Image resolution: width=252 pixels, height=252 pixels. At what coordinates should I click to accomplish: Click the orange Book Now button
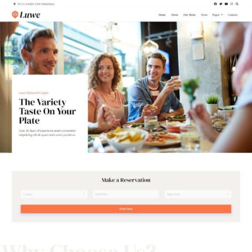[x=126, y=209]
